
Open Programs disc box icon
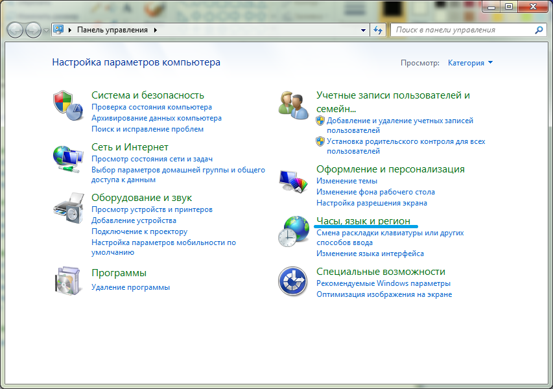[68, 281]
